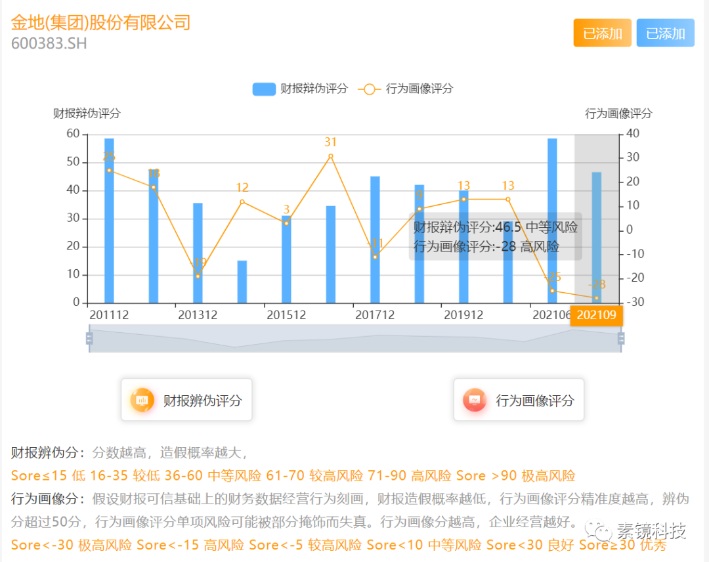The height and width of the screenshot is (562, 709).
Task: Click the line point labeled 31
Action: click(x=330, y=156)
